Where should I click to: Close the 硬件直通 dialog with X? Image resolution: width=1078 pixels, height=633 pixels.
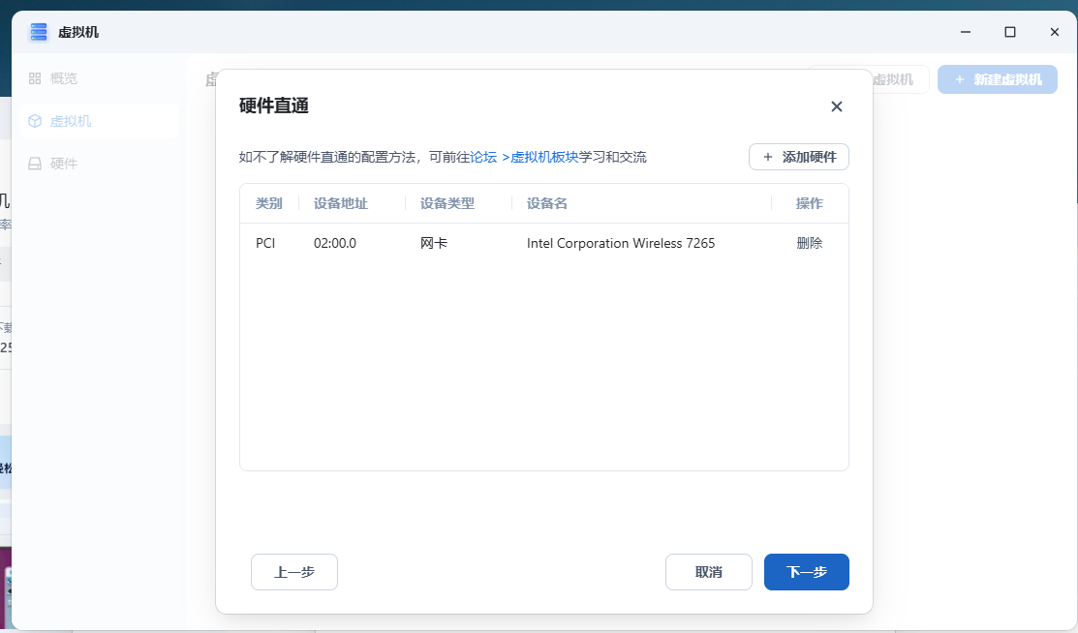(837, 106)
